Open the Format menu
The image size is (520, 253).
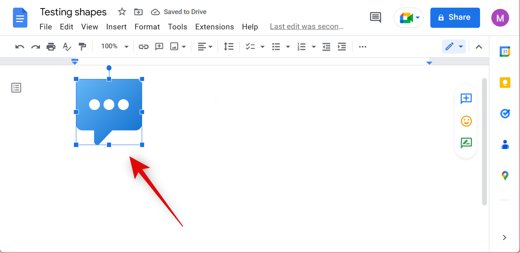pyautogui.click(x=147, y=27)
